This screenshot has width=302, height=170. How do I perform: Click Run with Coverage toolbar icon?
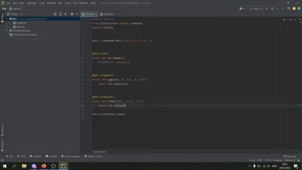277,8
